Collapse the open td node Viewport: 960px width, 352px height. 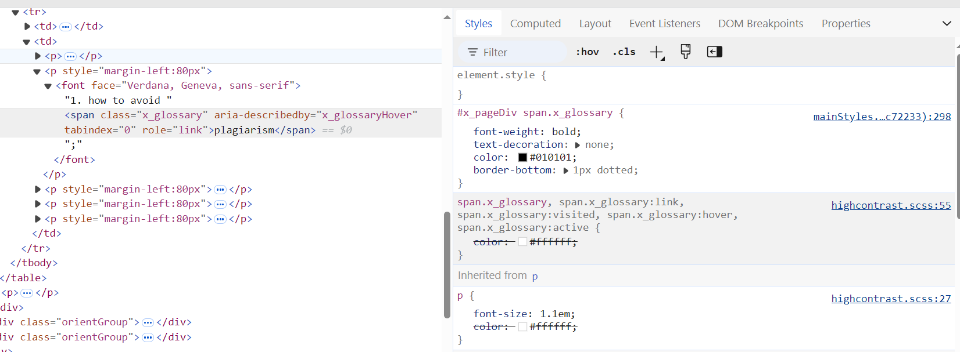tap(26, 42)
